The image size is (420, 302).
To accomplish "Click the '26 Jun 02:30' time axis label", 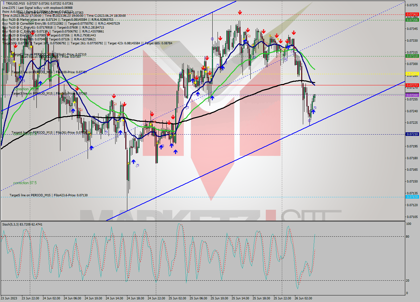I will tap(304, 298).
